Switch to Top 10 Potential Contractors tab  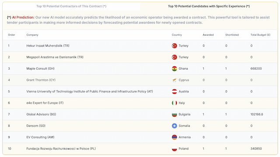coord(71,6)
